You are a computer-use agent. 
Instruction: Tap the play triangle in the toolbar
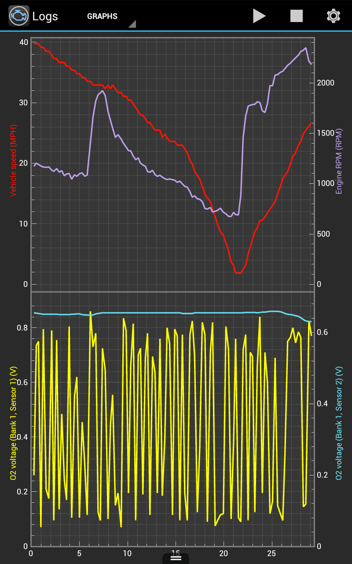pos(260,15)
